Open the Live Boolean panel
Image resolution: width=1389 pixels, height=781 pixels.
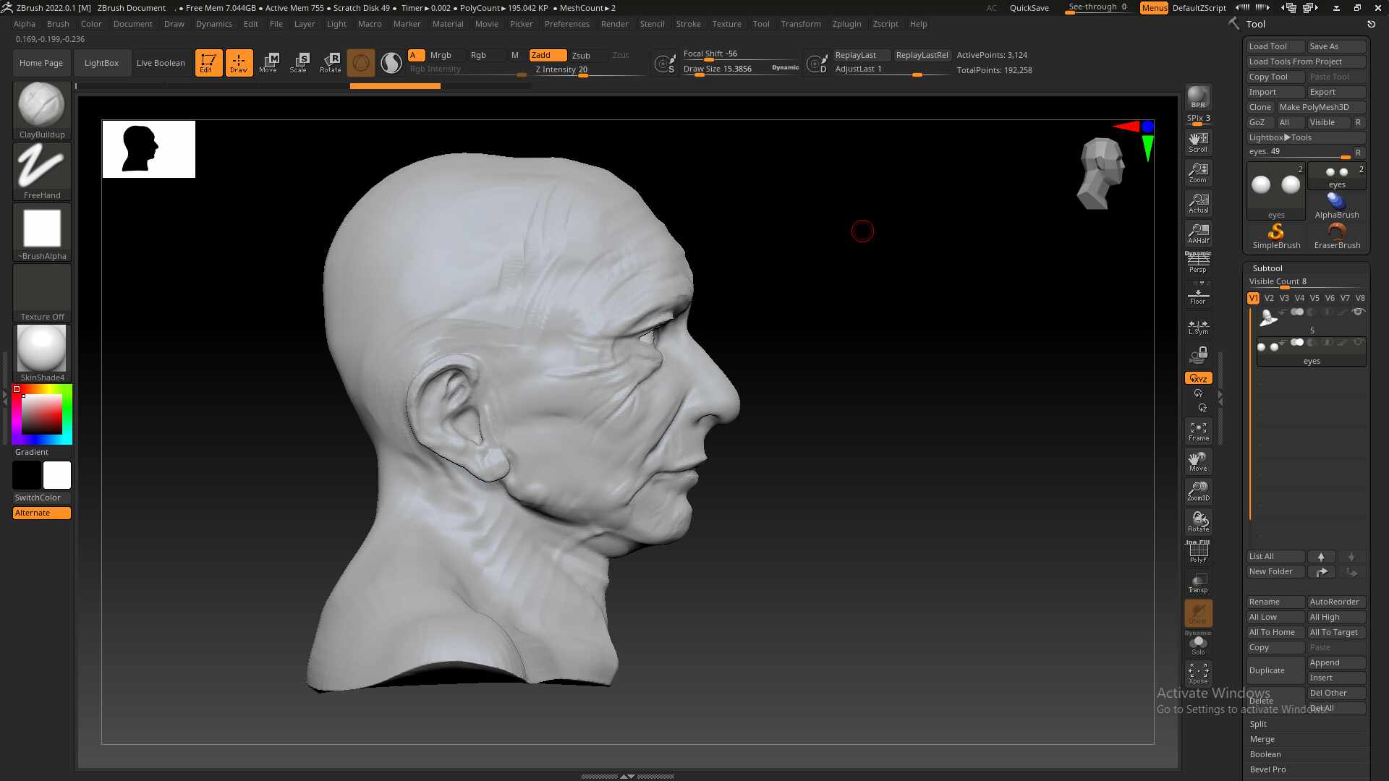pos(161,62)
